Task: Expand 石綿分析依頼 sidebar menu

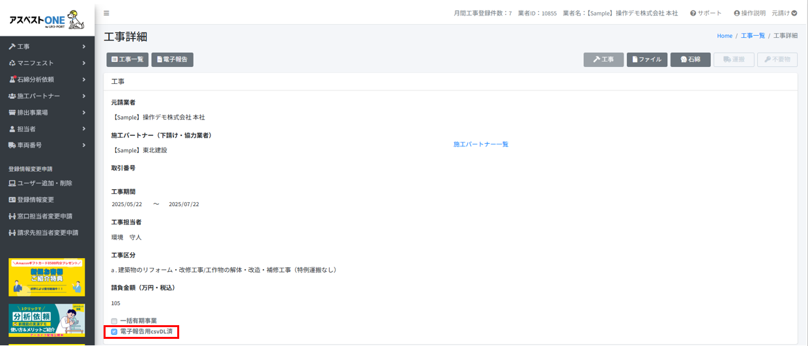Action: 47,79
